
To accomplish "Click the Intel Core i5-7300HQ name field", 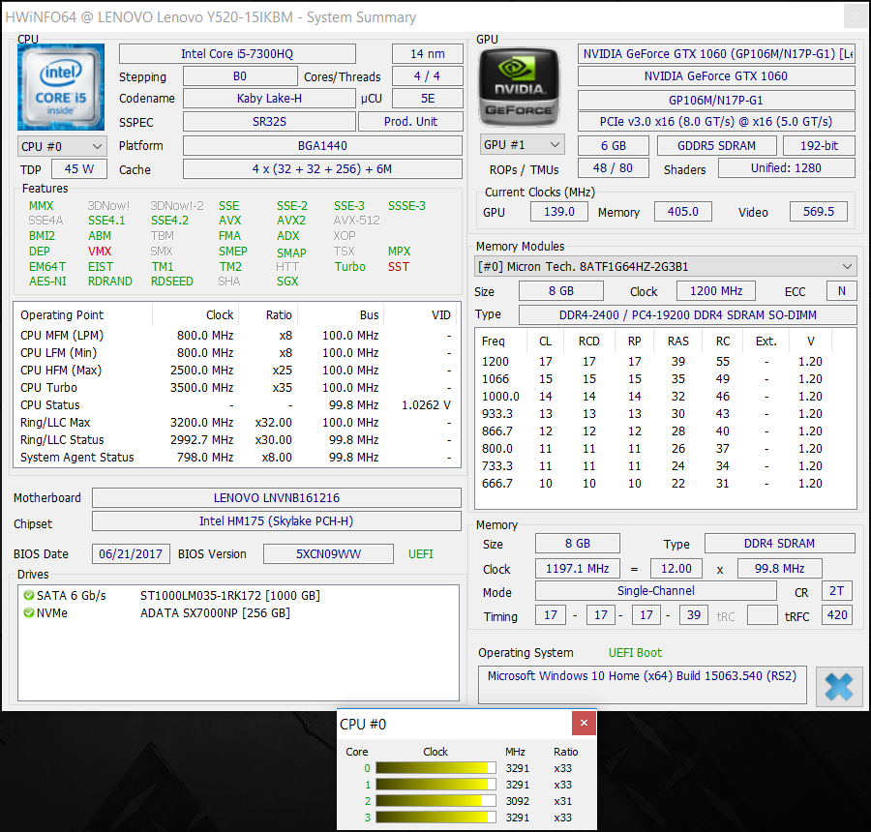I will [237, 54].
